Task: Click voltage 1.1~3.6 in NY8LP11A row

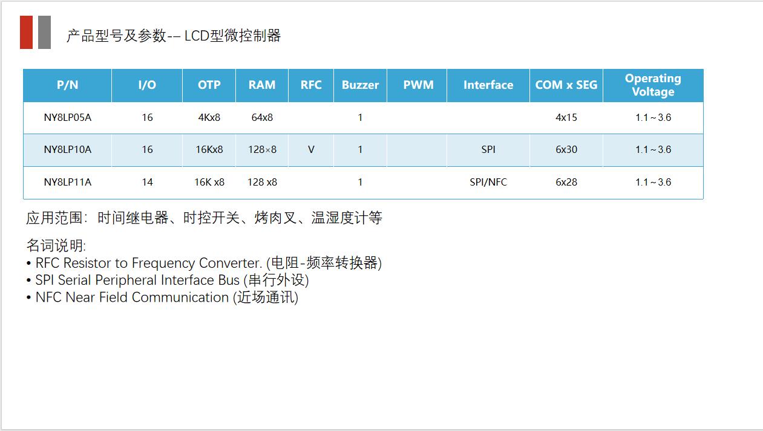Action: 653,182
